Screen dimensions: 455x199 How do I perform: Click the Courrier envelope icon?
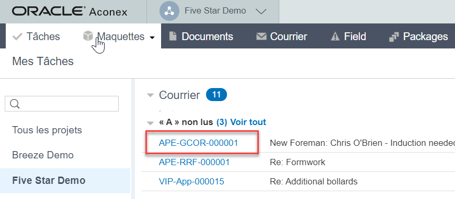(261, 36)
